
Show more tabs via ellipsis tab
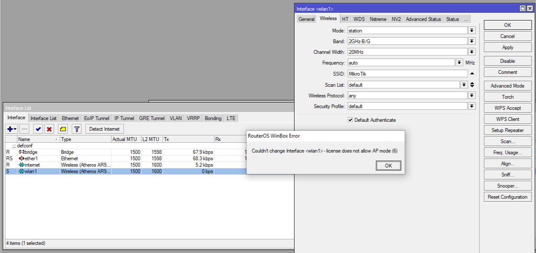coord(466,19)
